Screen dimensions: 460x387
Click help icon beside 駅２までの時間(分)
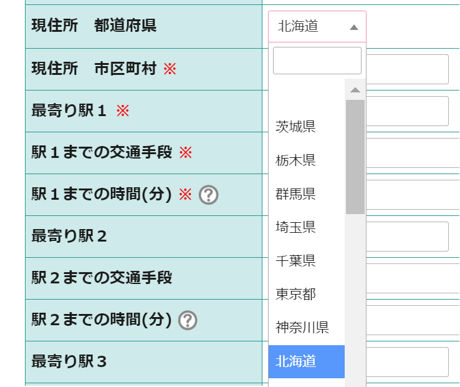(188, 320)
